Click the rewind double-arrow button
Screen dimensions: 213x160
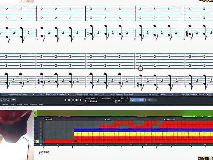click(x=69, y=100)
